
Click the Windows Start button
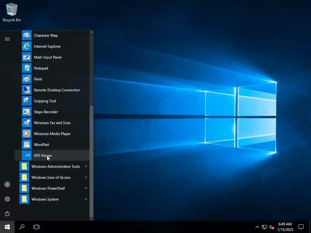tap(7, 227)
